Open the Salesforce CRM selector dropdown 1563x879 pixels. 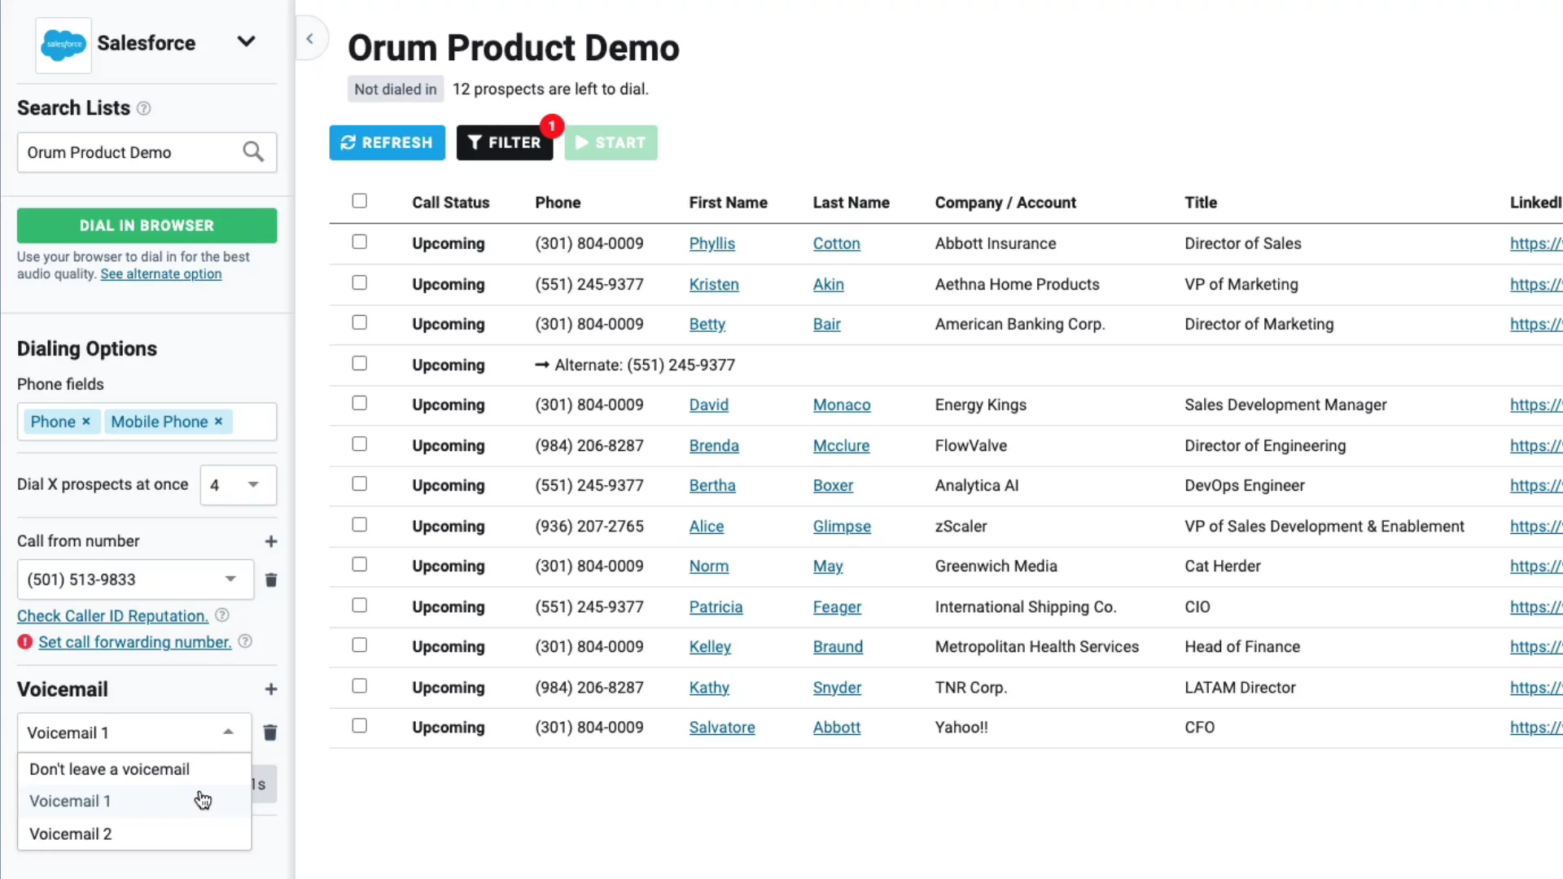pos(246,42)
